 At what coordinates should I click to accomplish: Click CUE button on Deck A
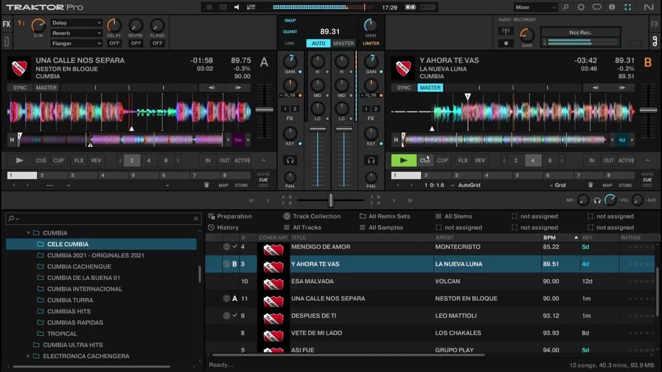[41, 161]
